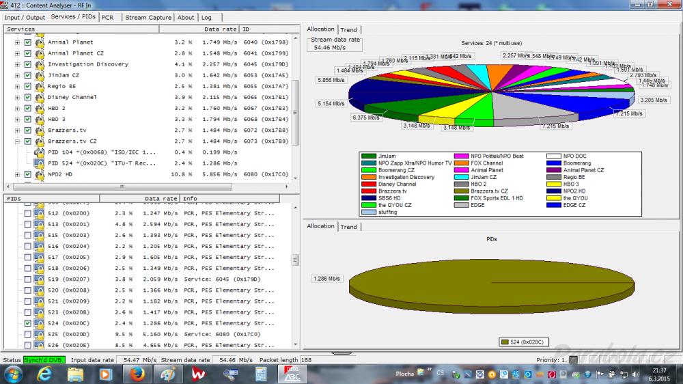The height and width of the screenshot is (384, 683).
Task: Click the Disney Channel service icon
Action: (40, 97)
